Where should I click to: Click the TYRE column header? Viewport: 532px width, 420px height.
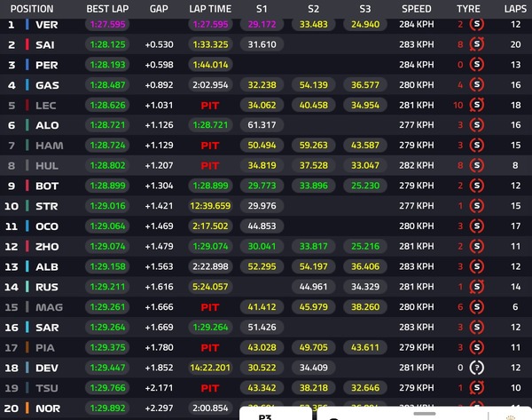click(468, 9)
